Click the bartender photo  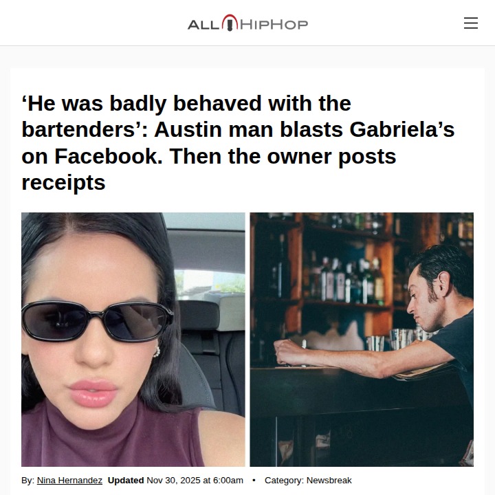point(362,340)
